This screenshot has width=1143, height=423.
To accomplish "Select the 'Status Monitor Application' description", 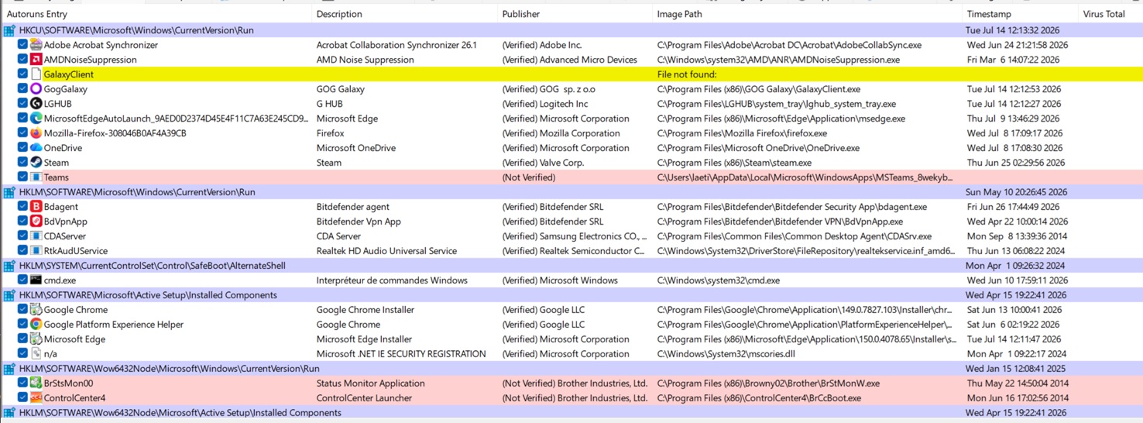I will [x=370, y=383].
